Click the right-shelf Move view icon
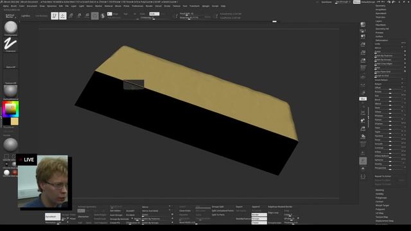This screenshot has height=231, width=411. [363, 121]
